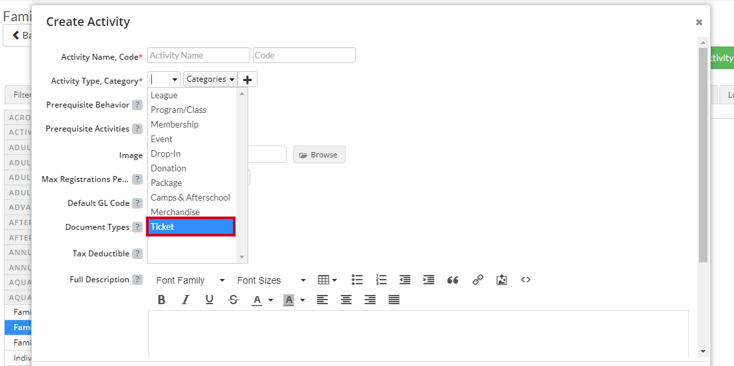Click help icon for Default GL Code
Image resolution: width=734 pixels, height=366 pixels.
137,203
